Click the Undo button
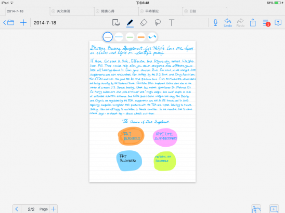285x213 pixels. (228, 23)
